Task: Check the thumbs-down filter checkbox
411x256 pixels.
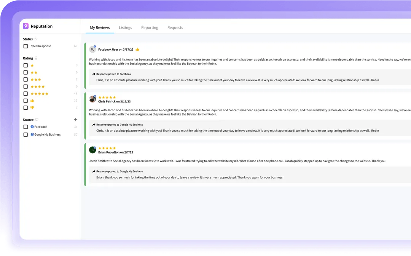Action: pos(25,108)
